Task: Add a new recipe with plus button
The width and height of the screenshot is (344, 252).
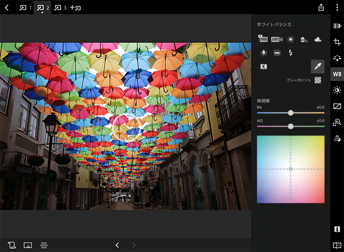Action: coord(76,8)
